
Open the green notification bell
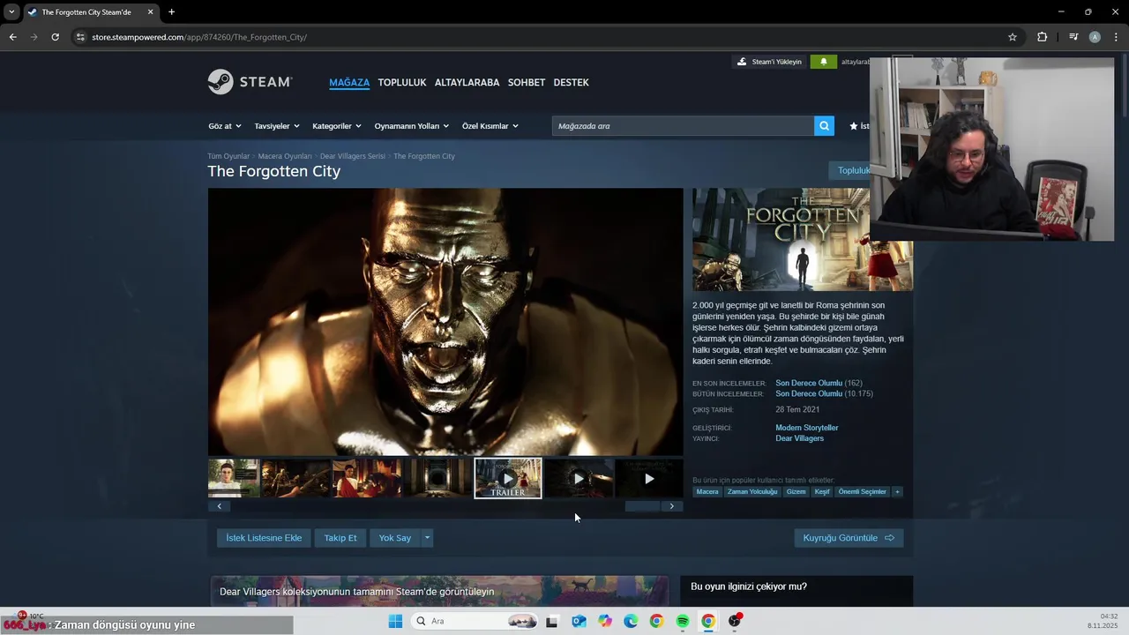(824, 62)
